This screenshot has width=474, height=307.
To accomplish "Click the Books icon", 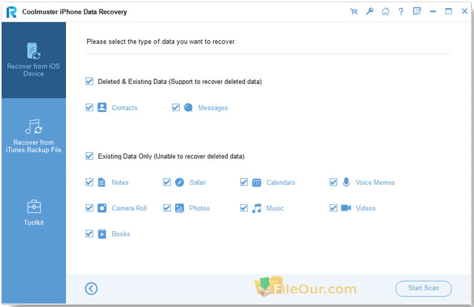I will coord(102,234).
